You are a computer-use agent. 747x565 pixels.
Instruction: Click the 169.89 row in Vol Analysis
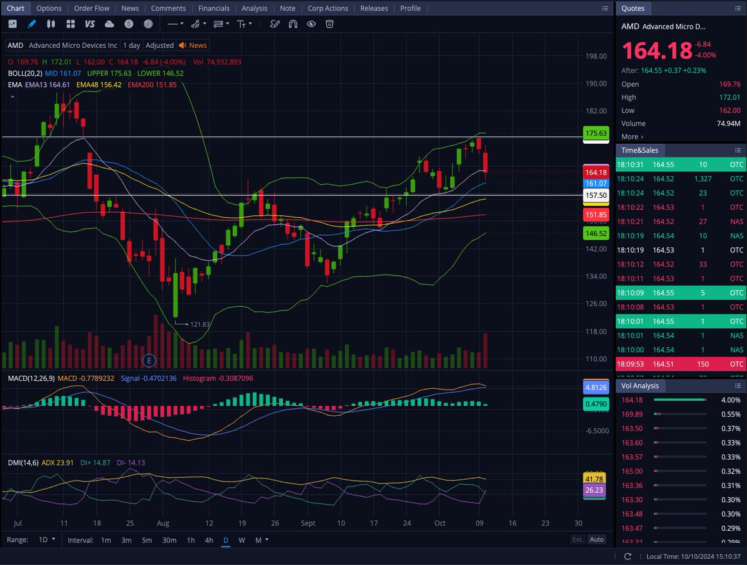[x=680, y=414]
